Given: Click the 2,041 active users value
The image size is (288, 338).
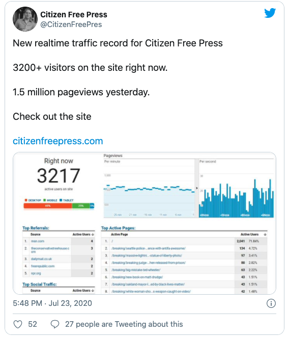Looking at the screenshot, I should 241,241.
